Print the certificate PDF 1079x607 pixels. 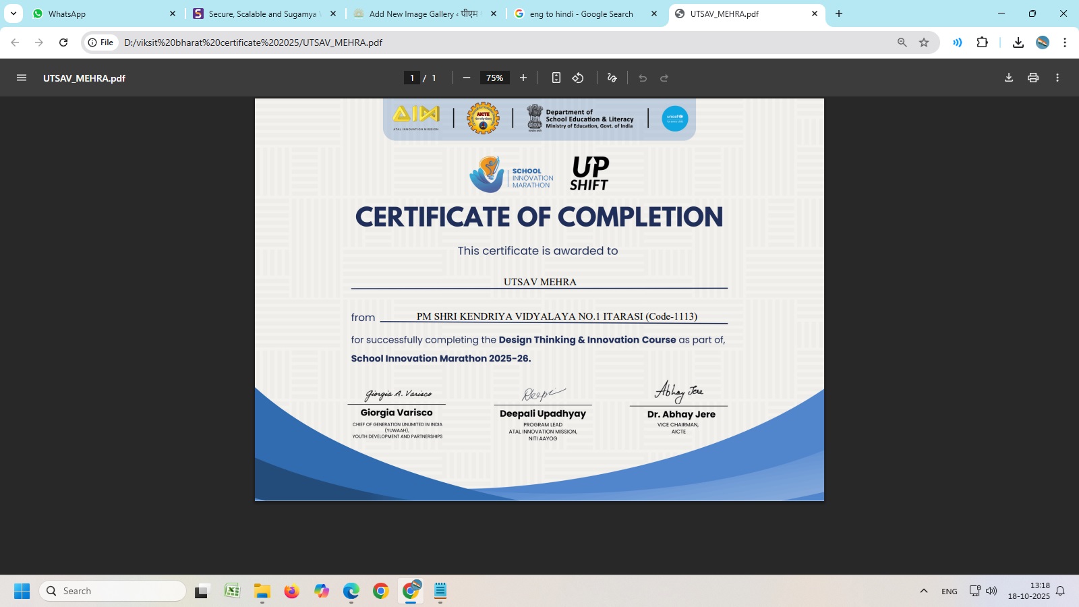coord(1033,78)
